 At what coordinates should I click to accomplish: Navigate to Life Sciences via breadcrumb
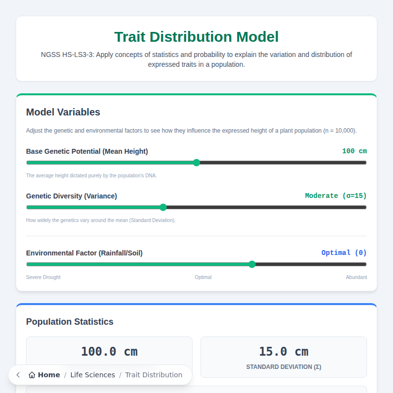click(93, 375)
